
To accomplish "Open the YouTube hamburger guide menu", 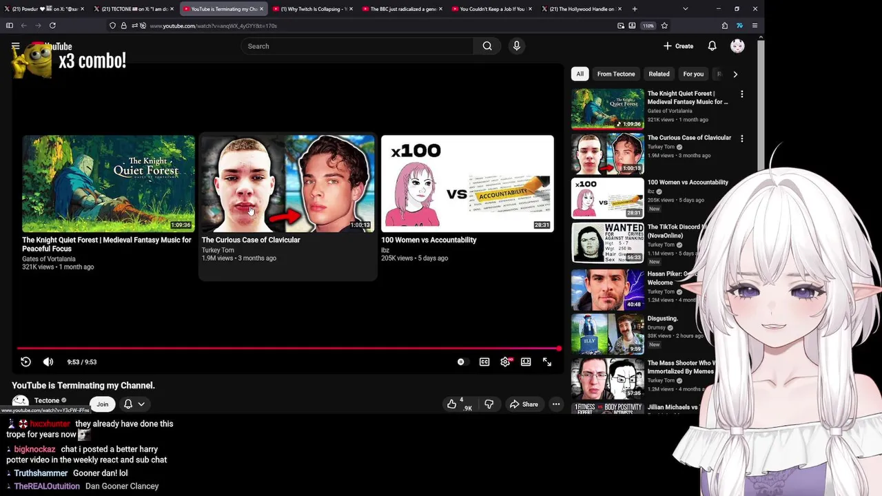I will 15,46.
